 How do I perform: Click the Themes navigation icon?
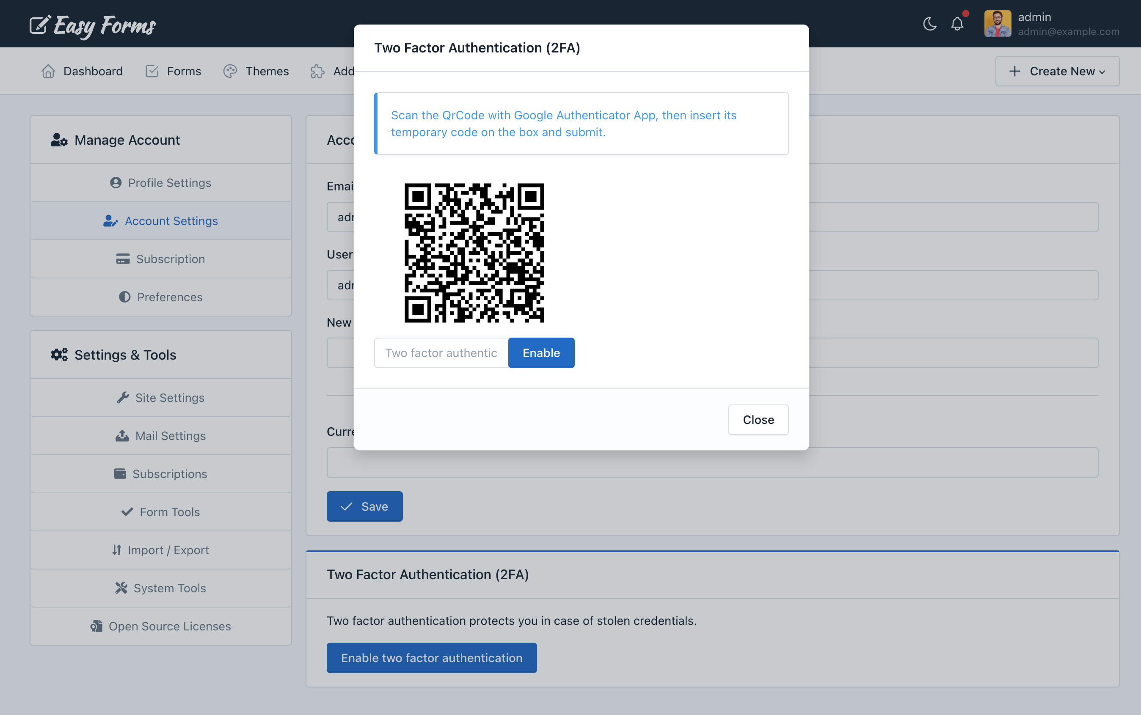pyautogui.click(x=231, y=71)
